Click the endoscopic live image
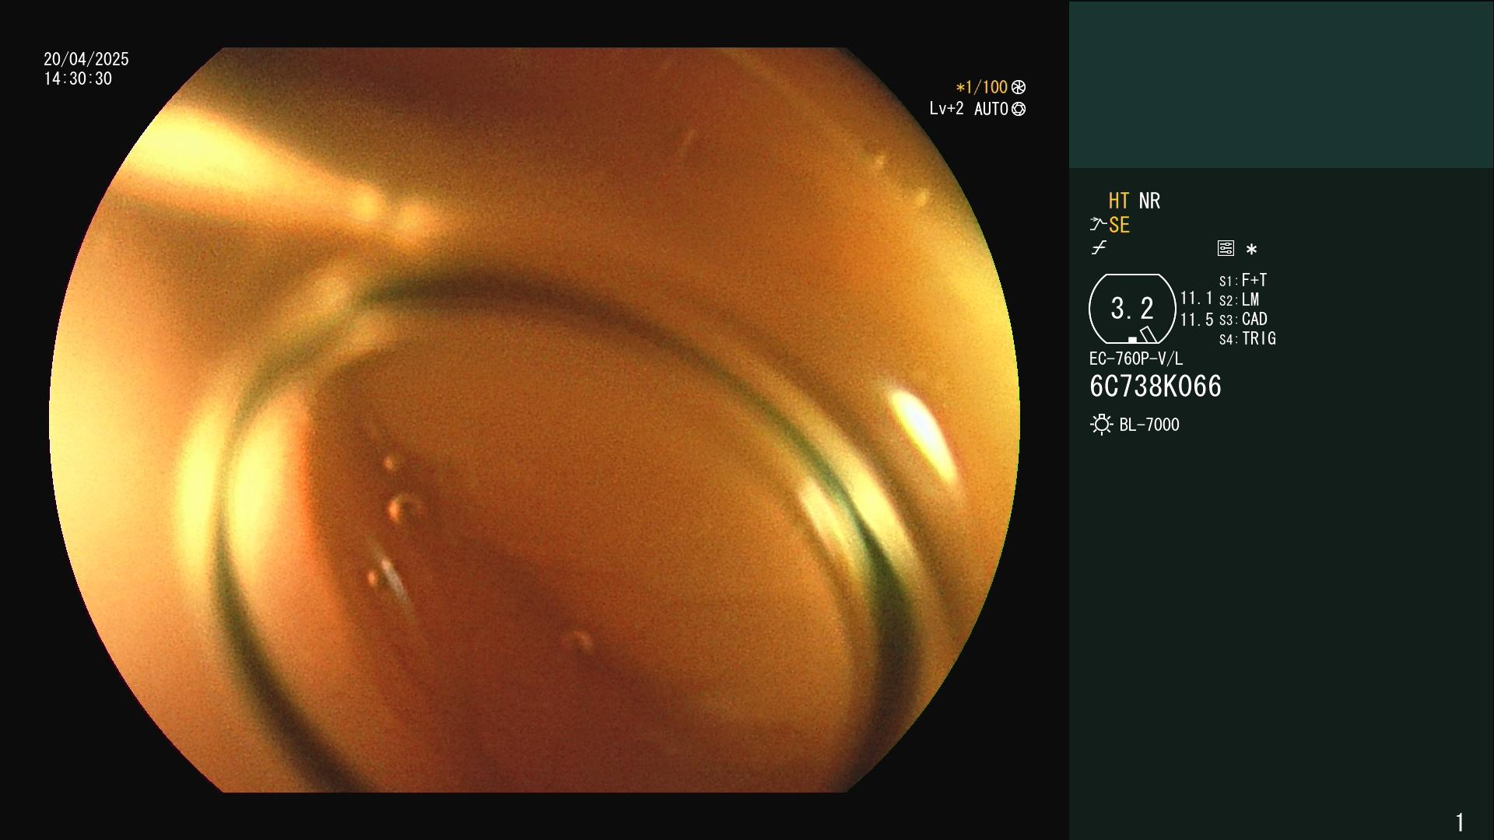The image size is (1494, 840). (535, 420)
